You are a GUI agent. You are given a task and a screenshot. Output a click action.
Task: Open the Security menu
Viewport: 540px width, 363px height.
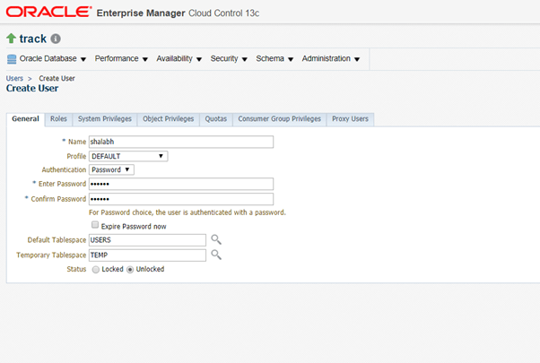point(228,59)
